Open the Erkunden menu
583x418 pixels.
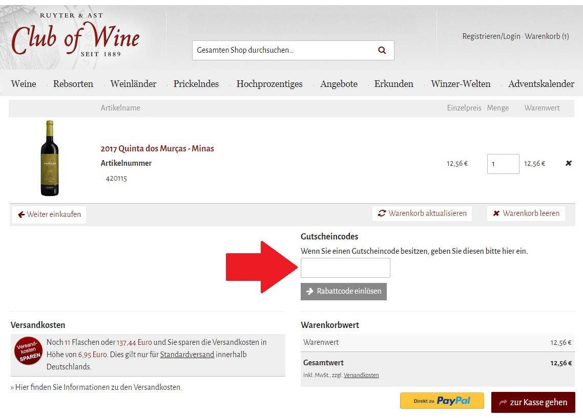pos(394,84)
